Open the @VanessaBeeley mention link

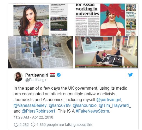(x=30, y=106)
